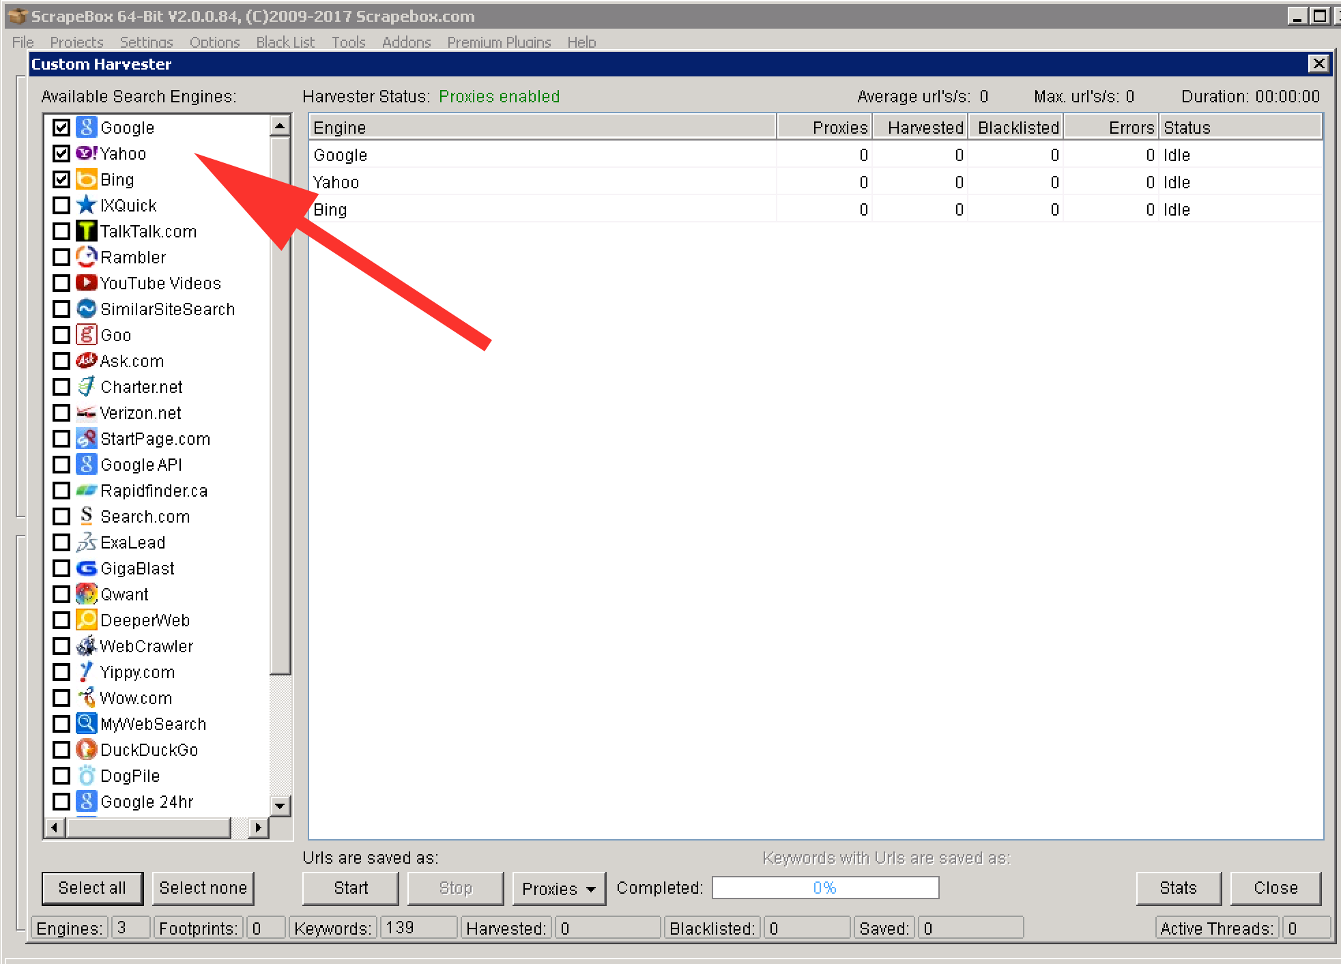Image resolution: width=1341 pixels, height=964 pixels.
Task: Click the Goo engine icon
Action: [x=86, y=335]
